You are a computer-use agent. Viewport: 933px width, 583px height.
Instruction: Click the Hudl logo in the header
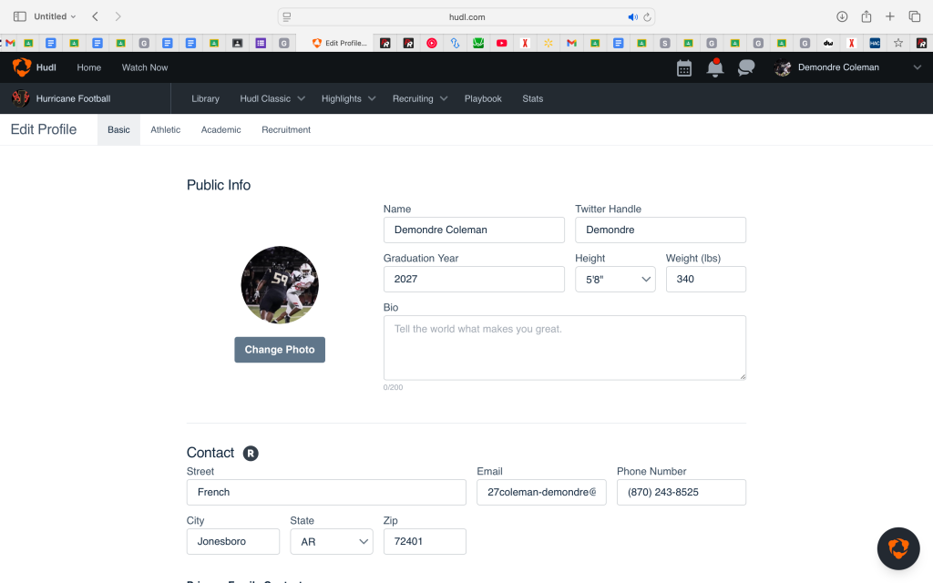pyautogui.click(x=34, y=67)
